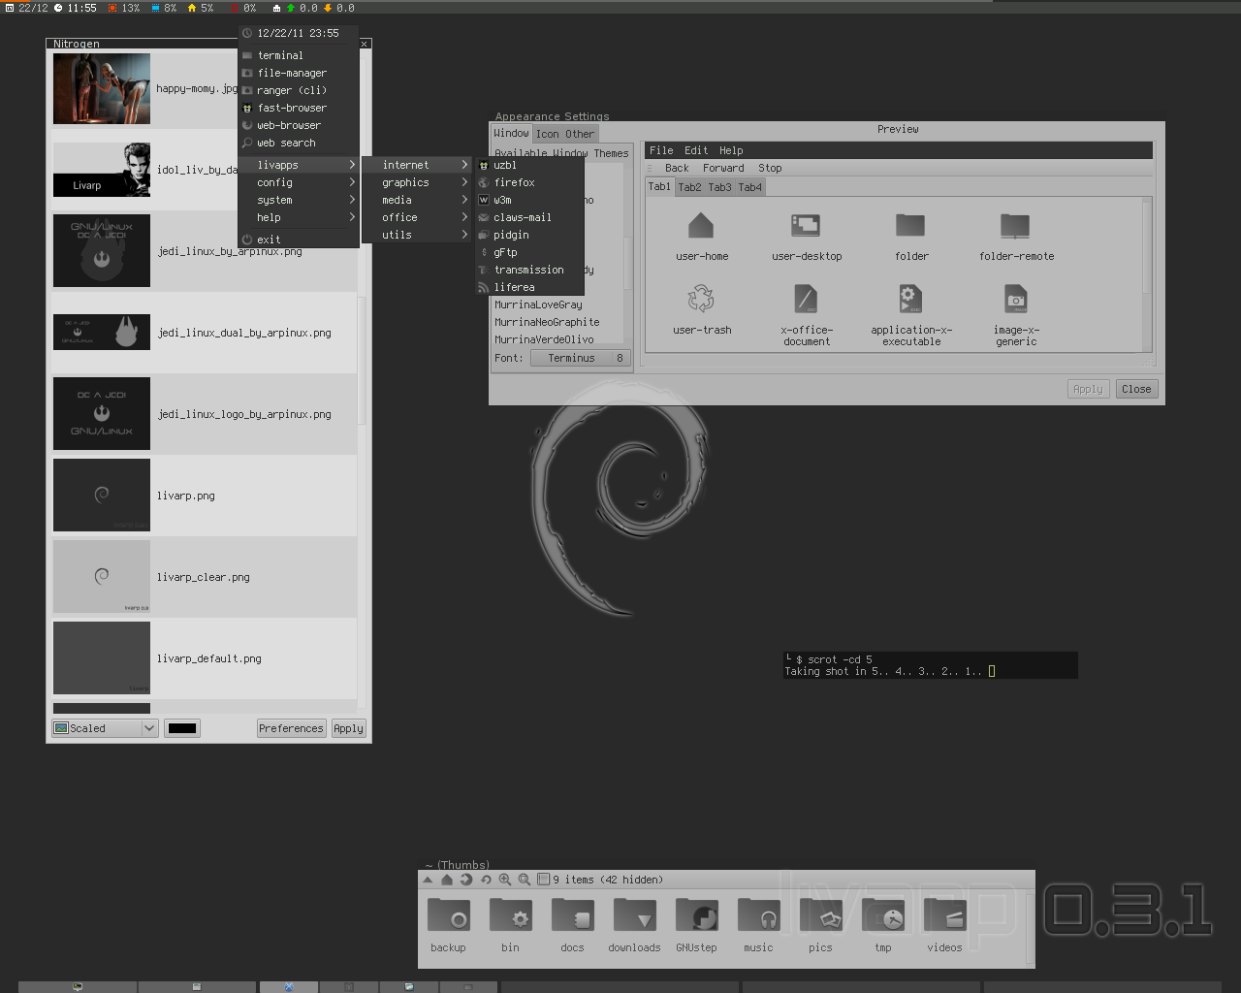
Task: Click zoom out icon in Thumbs toolbar
Action: point(525,880)
